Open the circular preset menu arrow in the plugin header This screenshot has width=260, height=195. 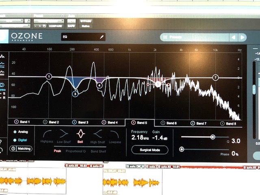63,16
